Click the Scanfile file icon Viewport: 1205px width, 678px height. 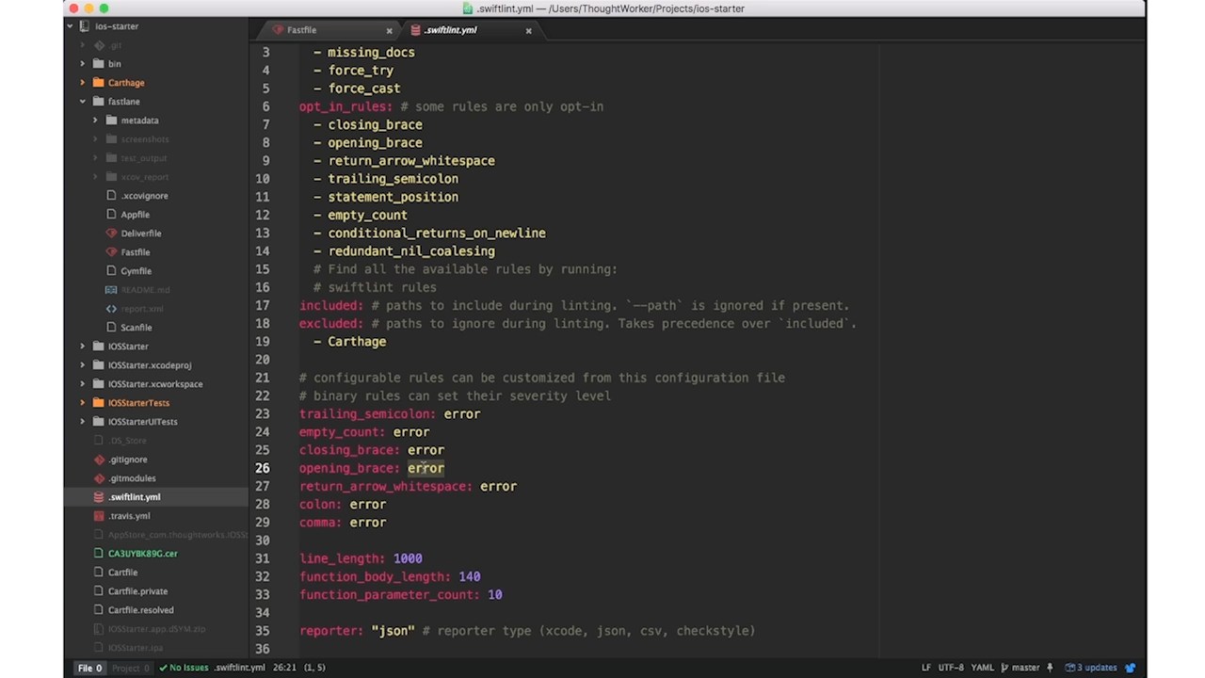[111, 328]
